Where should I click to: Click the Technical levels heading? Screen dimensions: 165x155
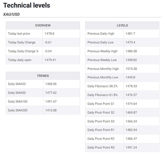point(27,5)
